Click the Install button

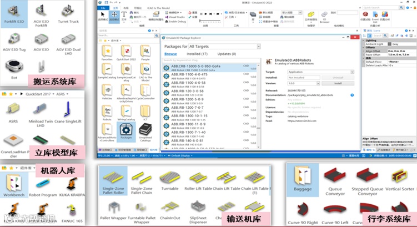point(338,83)
